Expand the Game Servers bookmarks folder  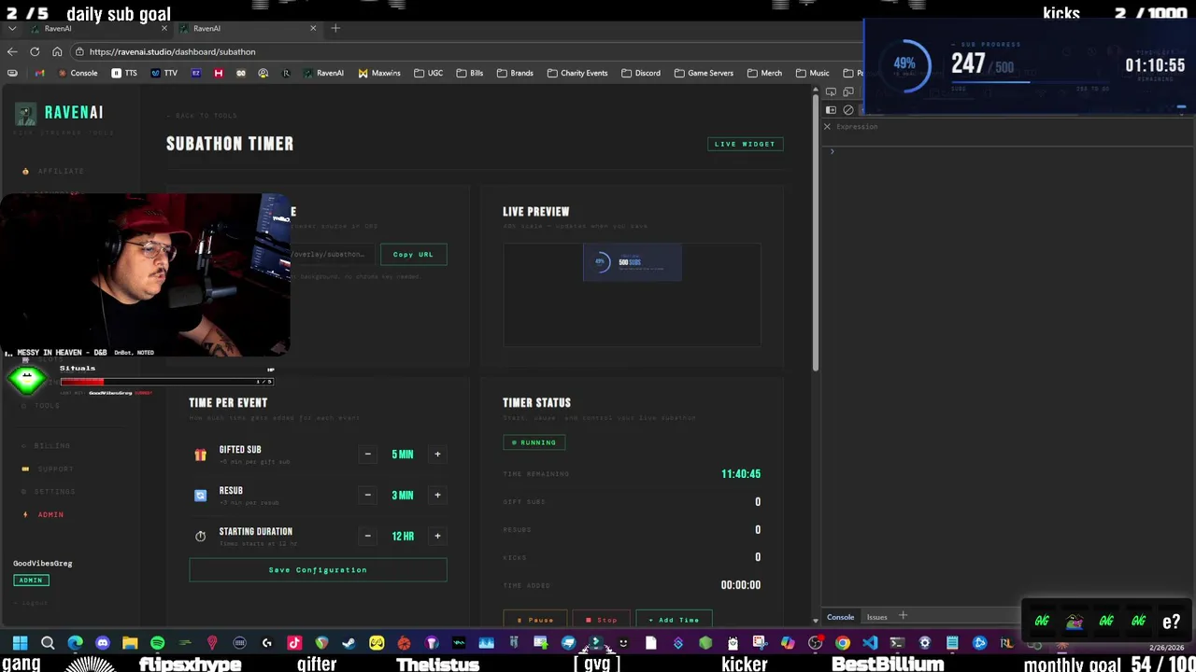click(x=704, y=73)
